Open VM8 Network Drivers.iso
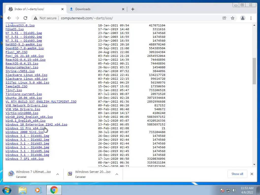The image size is (260, 195). [26, 105]
